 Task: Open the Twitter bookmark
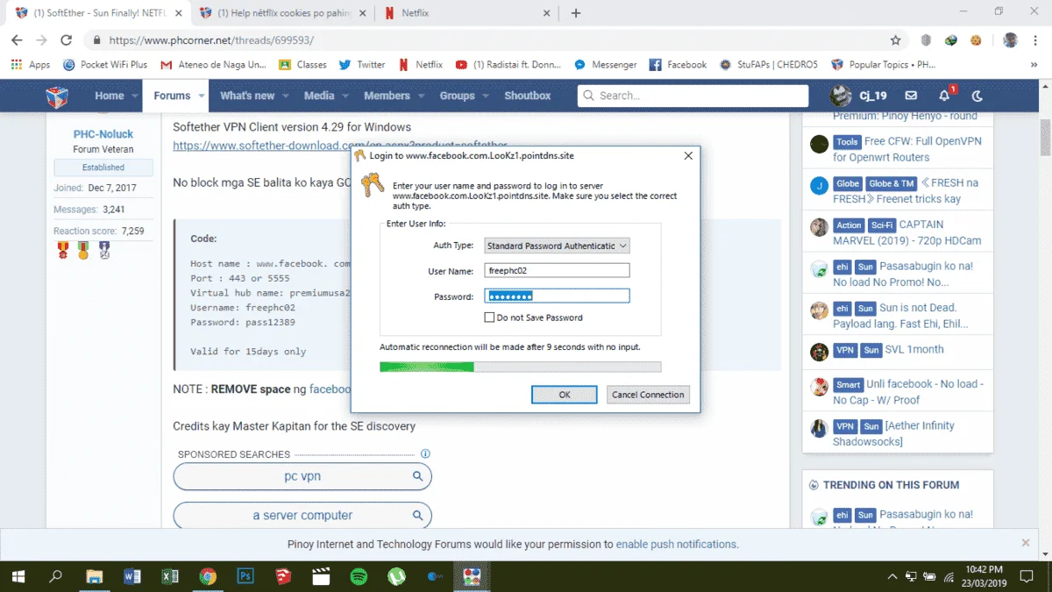click(x=361, y=65)
